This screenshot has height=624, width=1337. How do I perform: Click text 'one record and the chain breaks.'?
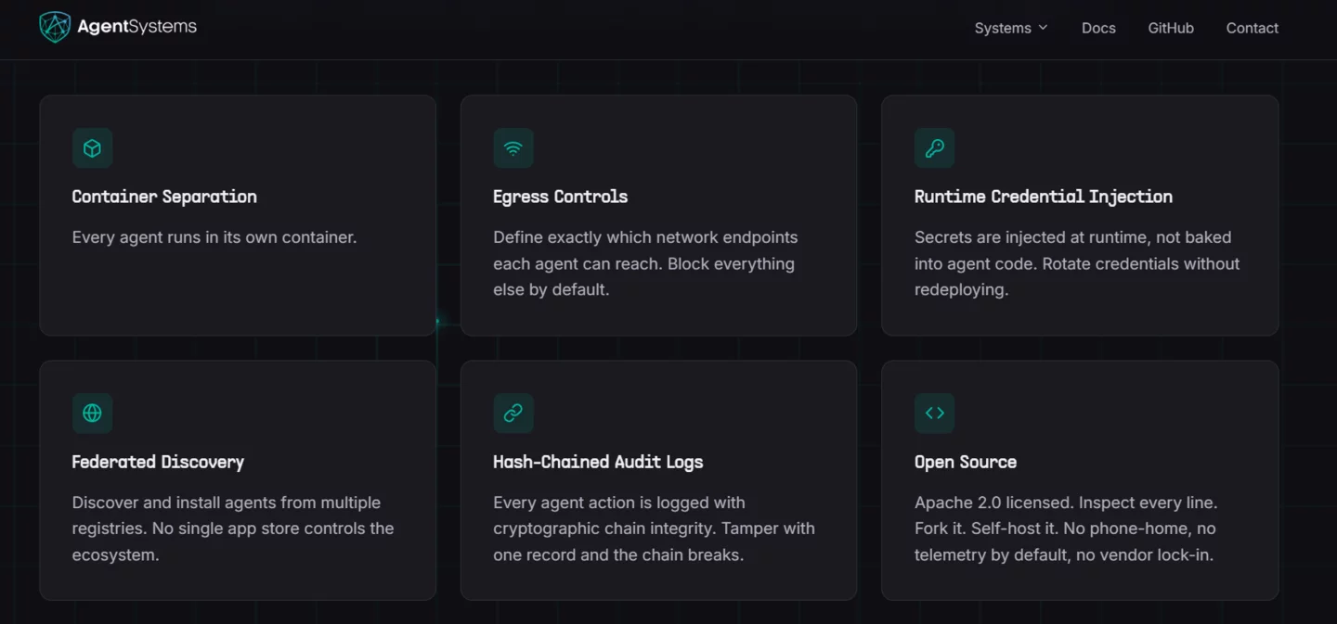618,555
